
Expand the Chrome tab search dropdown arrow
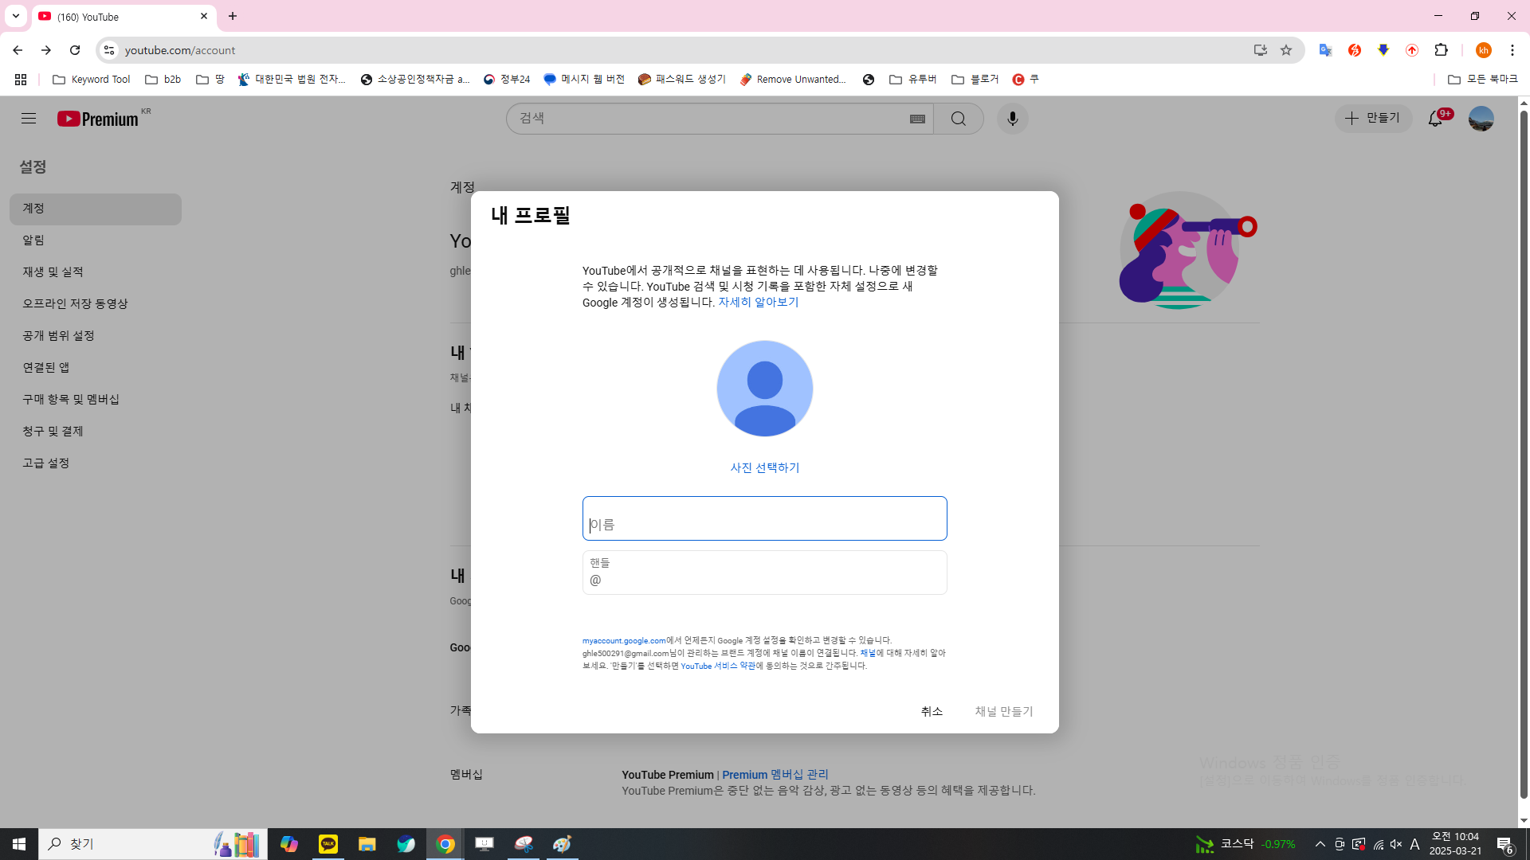pyautogui.click(x=15, y=16)
